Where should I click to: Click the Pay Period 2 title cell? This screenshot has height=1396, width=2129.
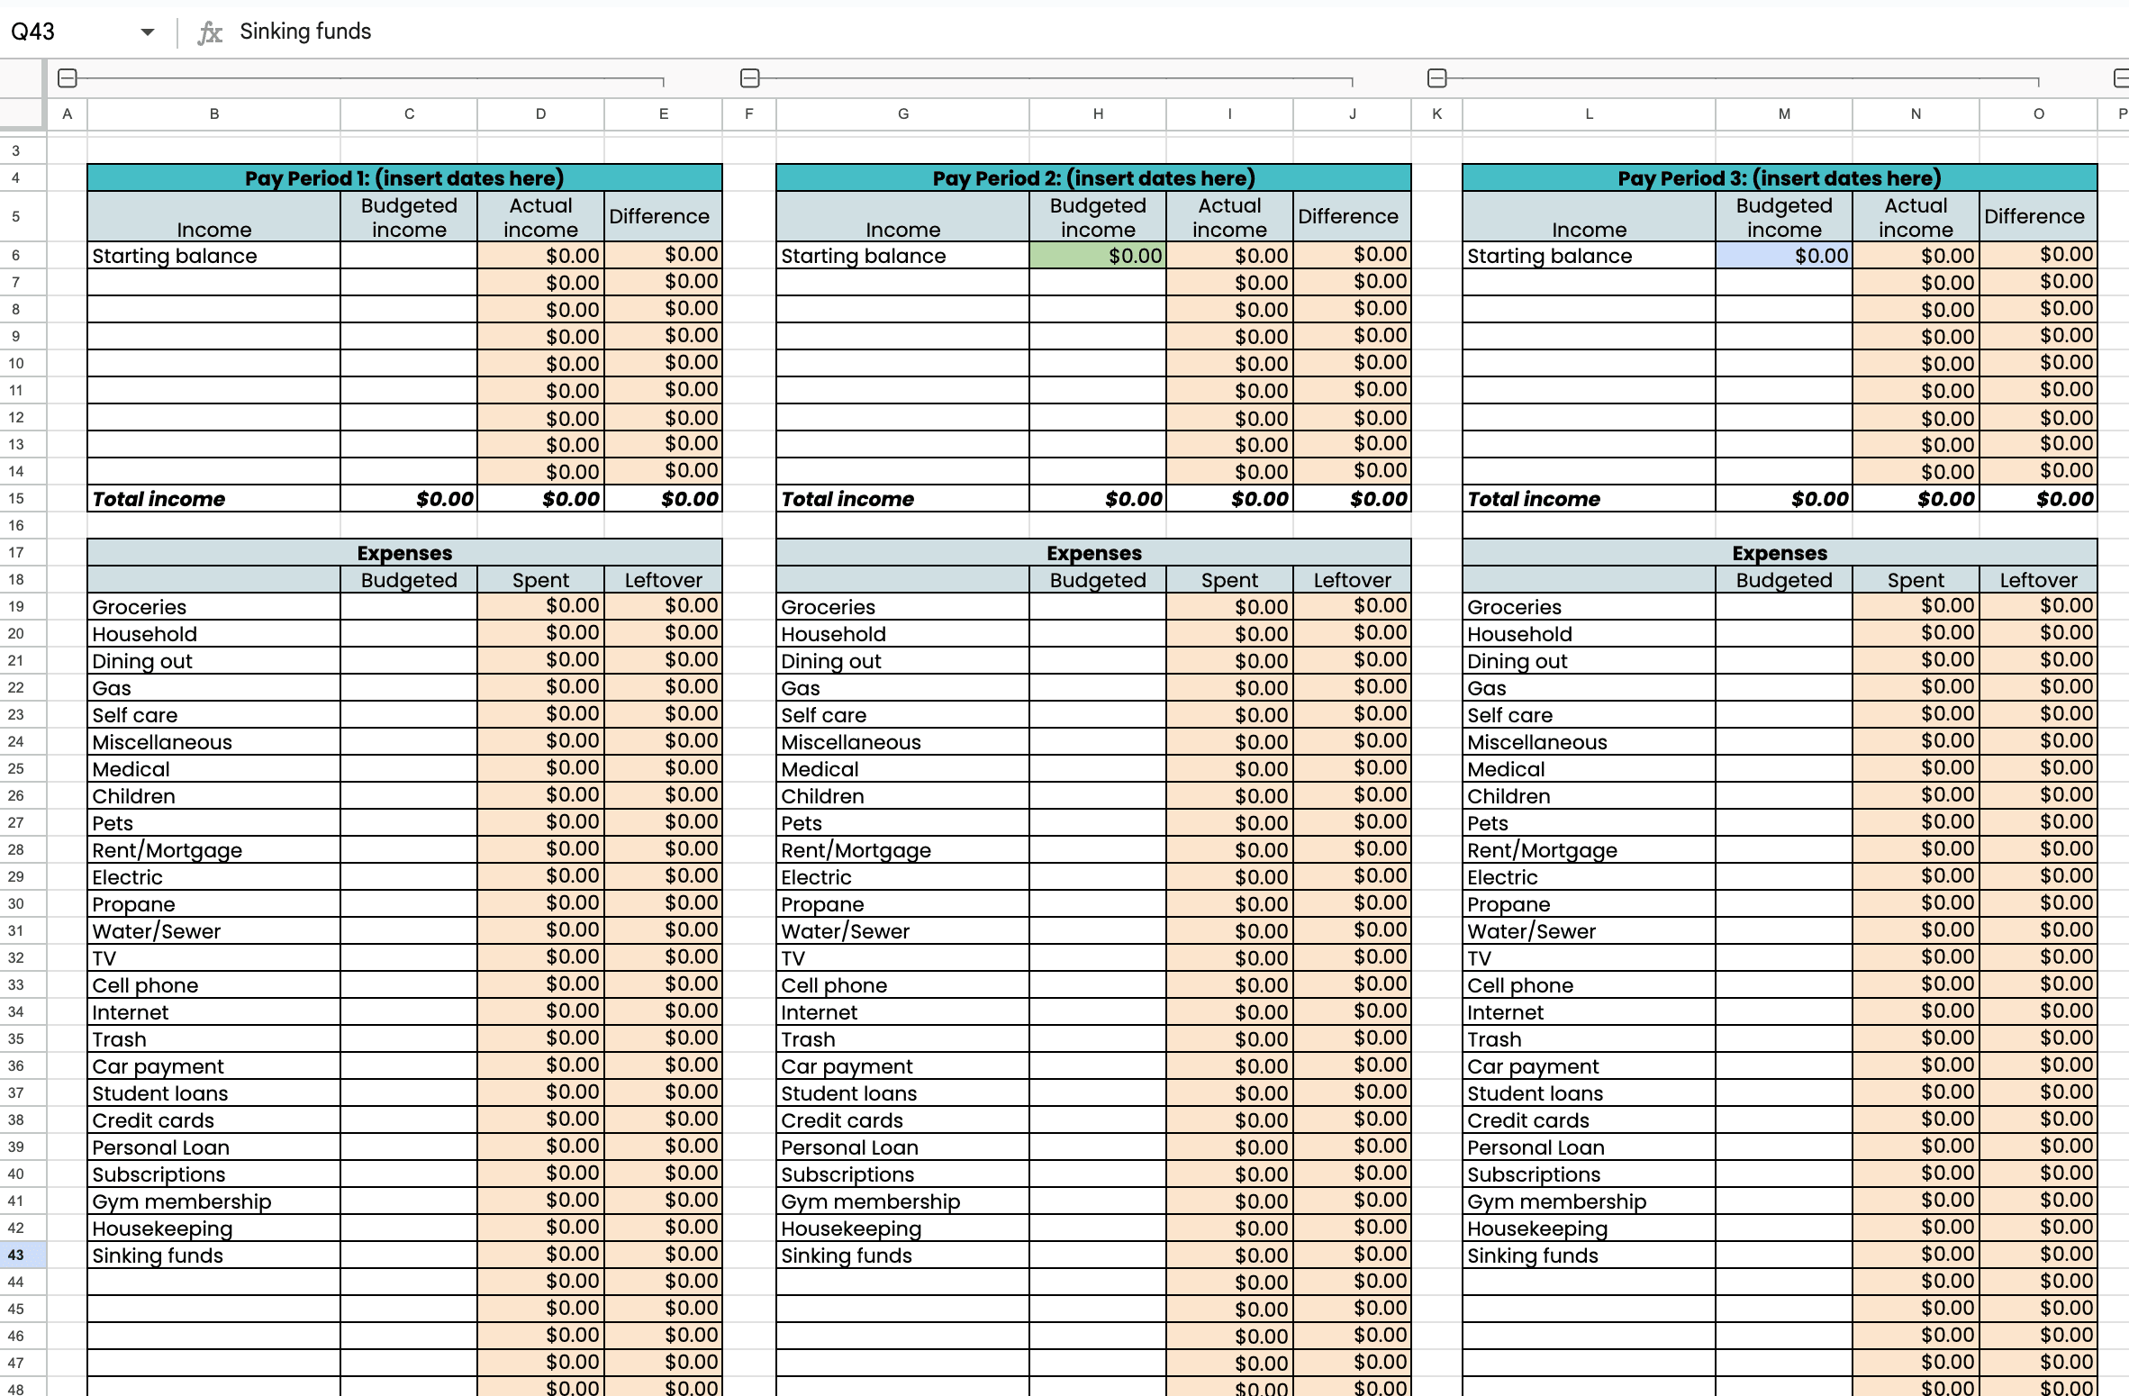point(1093,177)
